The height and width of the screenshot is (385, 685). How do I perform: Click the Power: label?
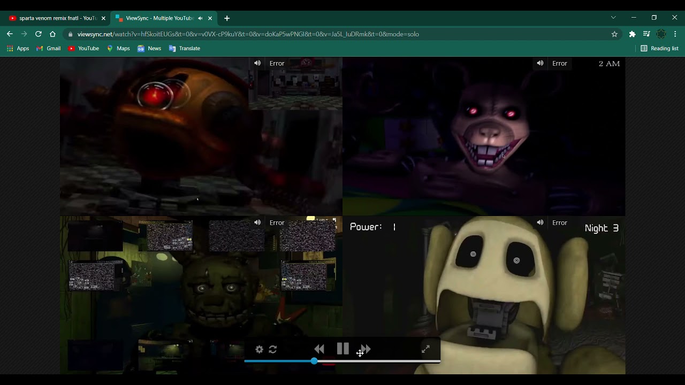pos(366,227)
